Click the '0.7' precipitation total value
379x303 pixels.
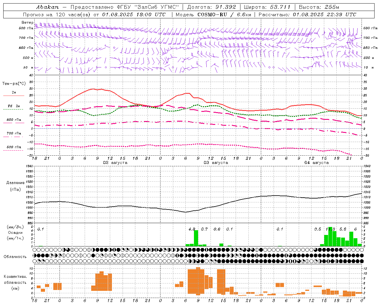point(204,229)
